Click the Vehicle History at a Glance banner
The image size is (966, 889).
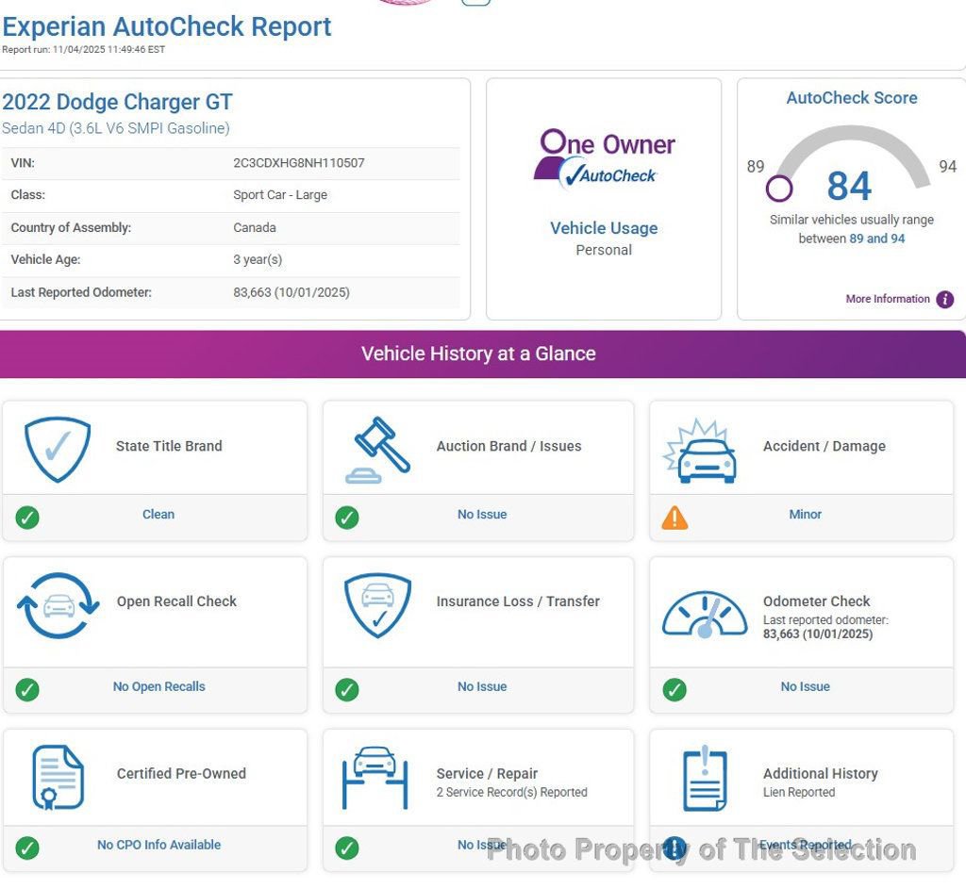(479, 354)
